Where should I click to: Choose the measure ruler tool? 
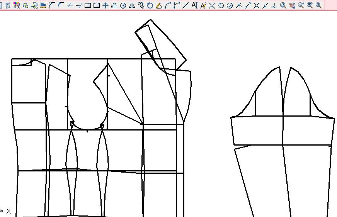[43, 5]
